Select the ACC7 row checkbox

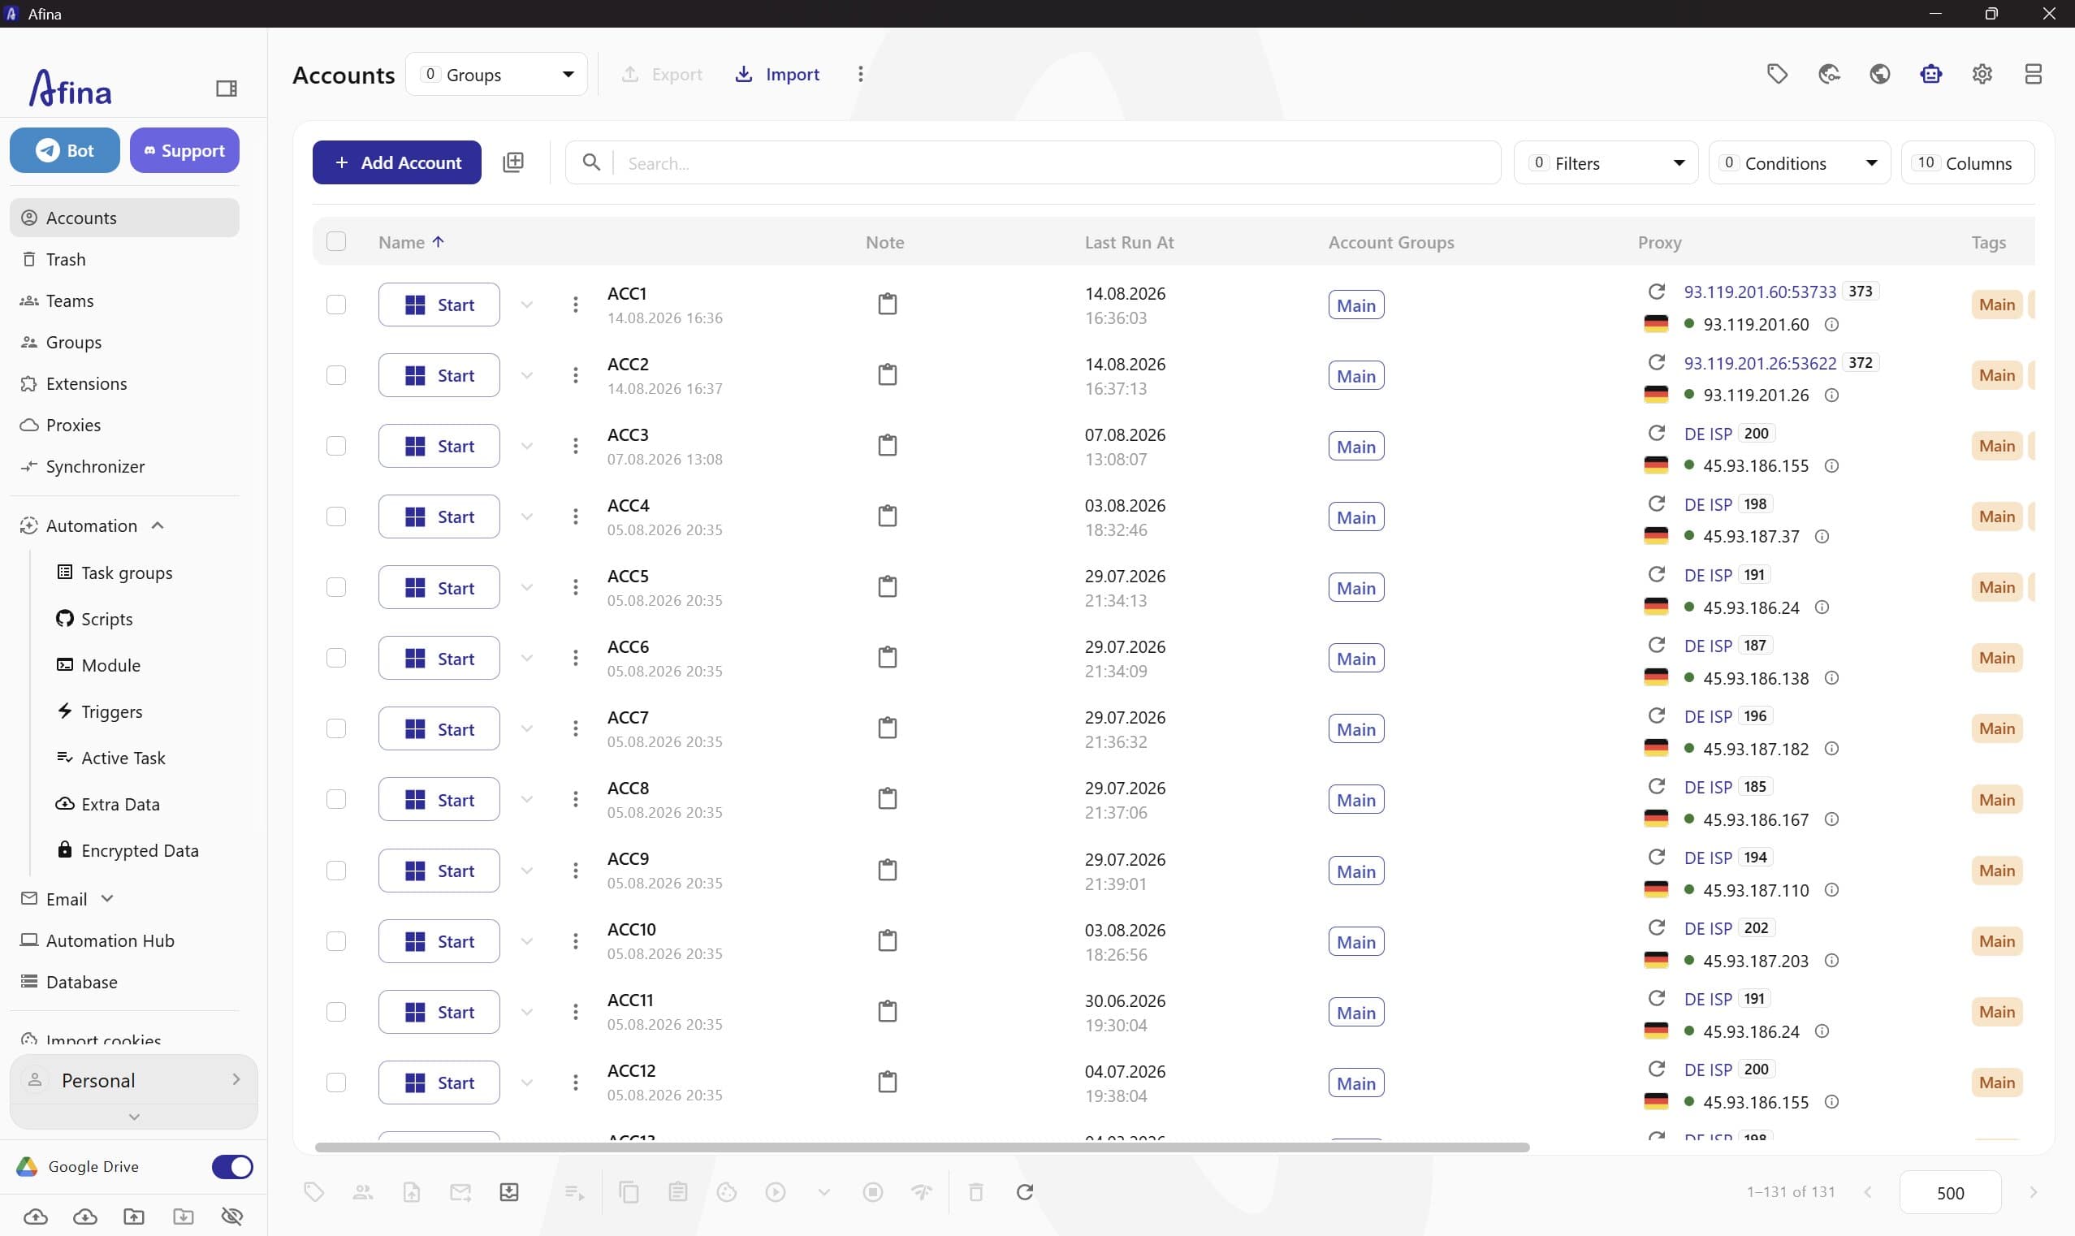click(335, 728)
